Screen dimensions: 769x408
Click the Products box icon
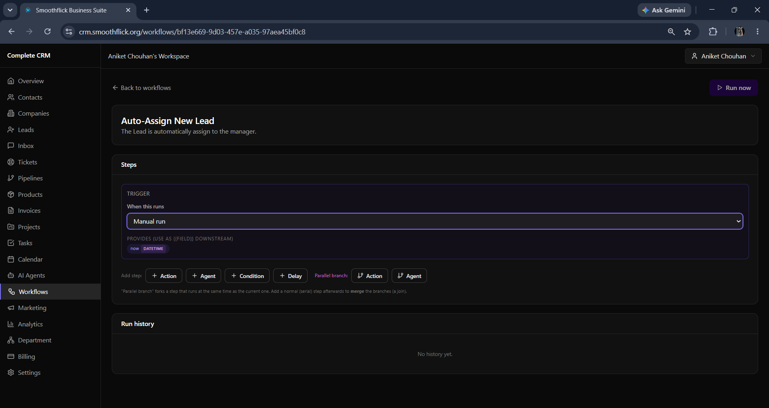[x=11, y=194]
